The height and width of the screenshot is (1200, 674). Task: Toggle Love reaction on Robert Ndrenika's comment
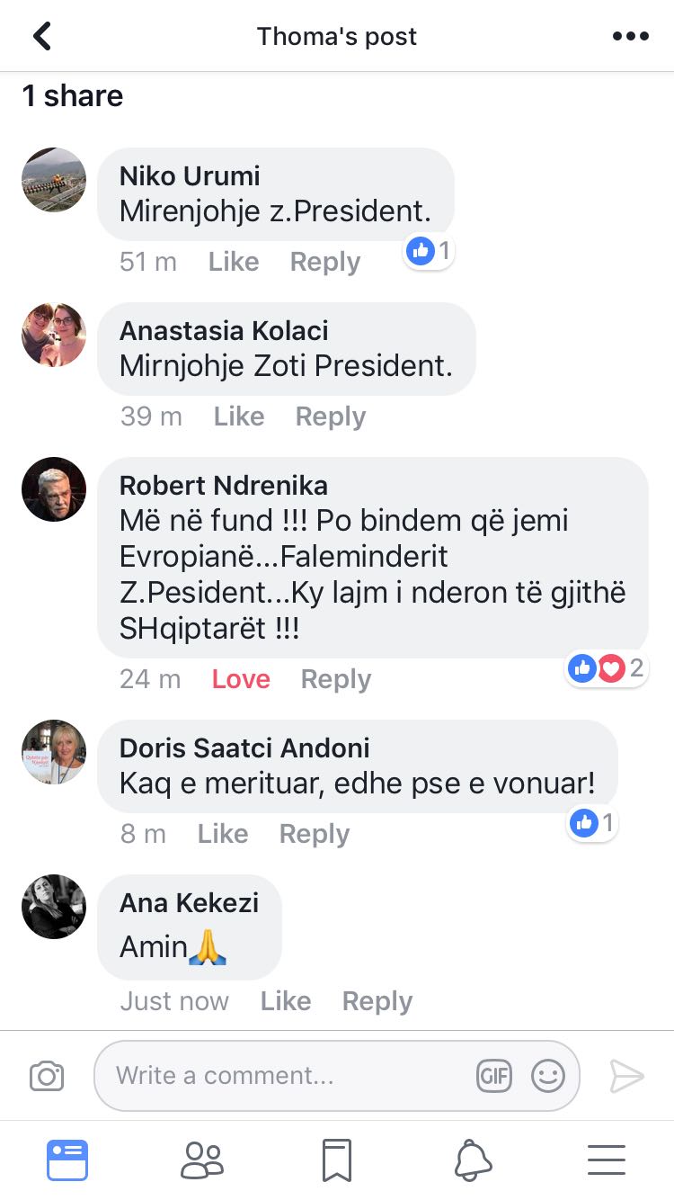pyautogui.click(x=241, y=679)
